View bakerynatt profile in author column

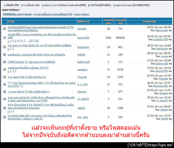84,62
